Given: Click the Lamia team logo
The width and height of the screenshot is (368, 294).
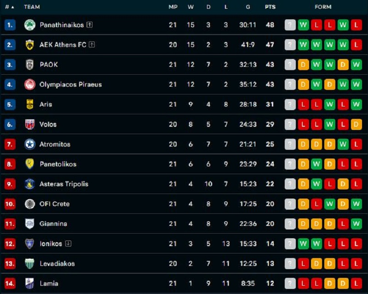Looking at the screenshot, I should click(x=30, y=283).
